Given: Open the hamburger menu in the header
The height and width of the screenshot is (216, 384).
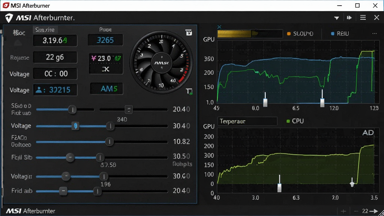Looking at the screenshot, I should (x=363, y=18).
